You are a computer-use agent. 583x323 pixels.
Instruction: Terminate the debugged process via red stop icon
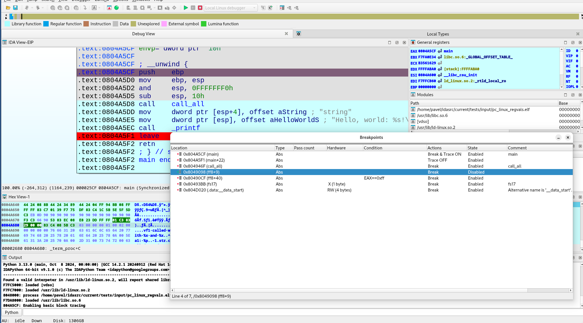point(200,8)
